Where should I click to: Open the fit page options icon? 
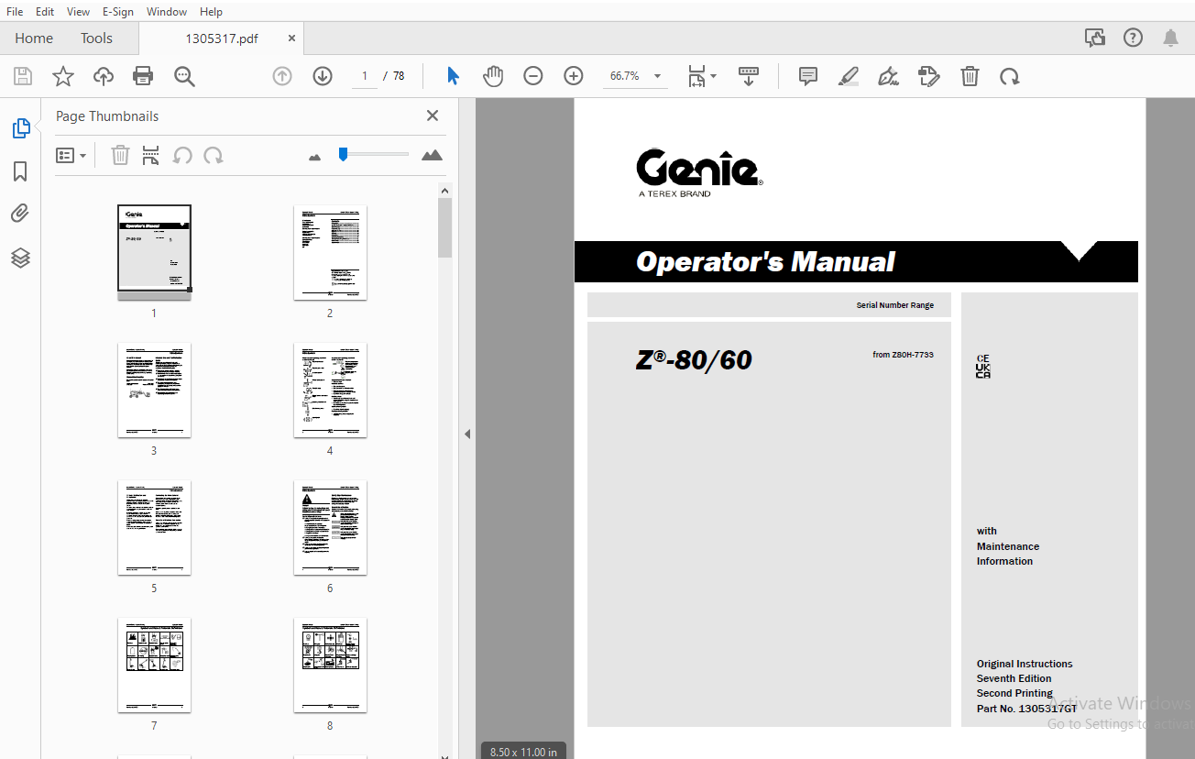696,76
